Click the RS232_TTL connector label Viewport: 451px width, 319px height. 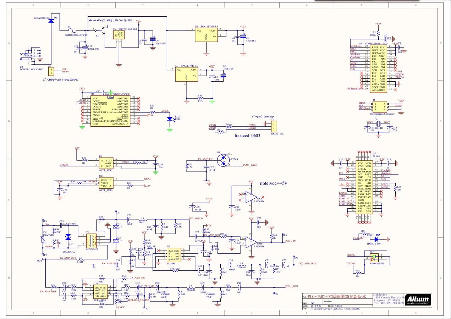[277, 134]
